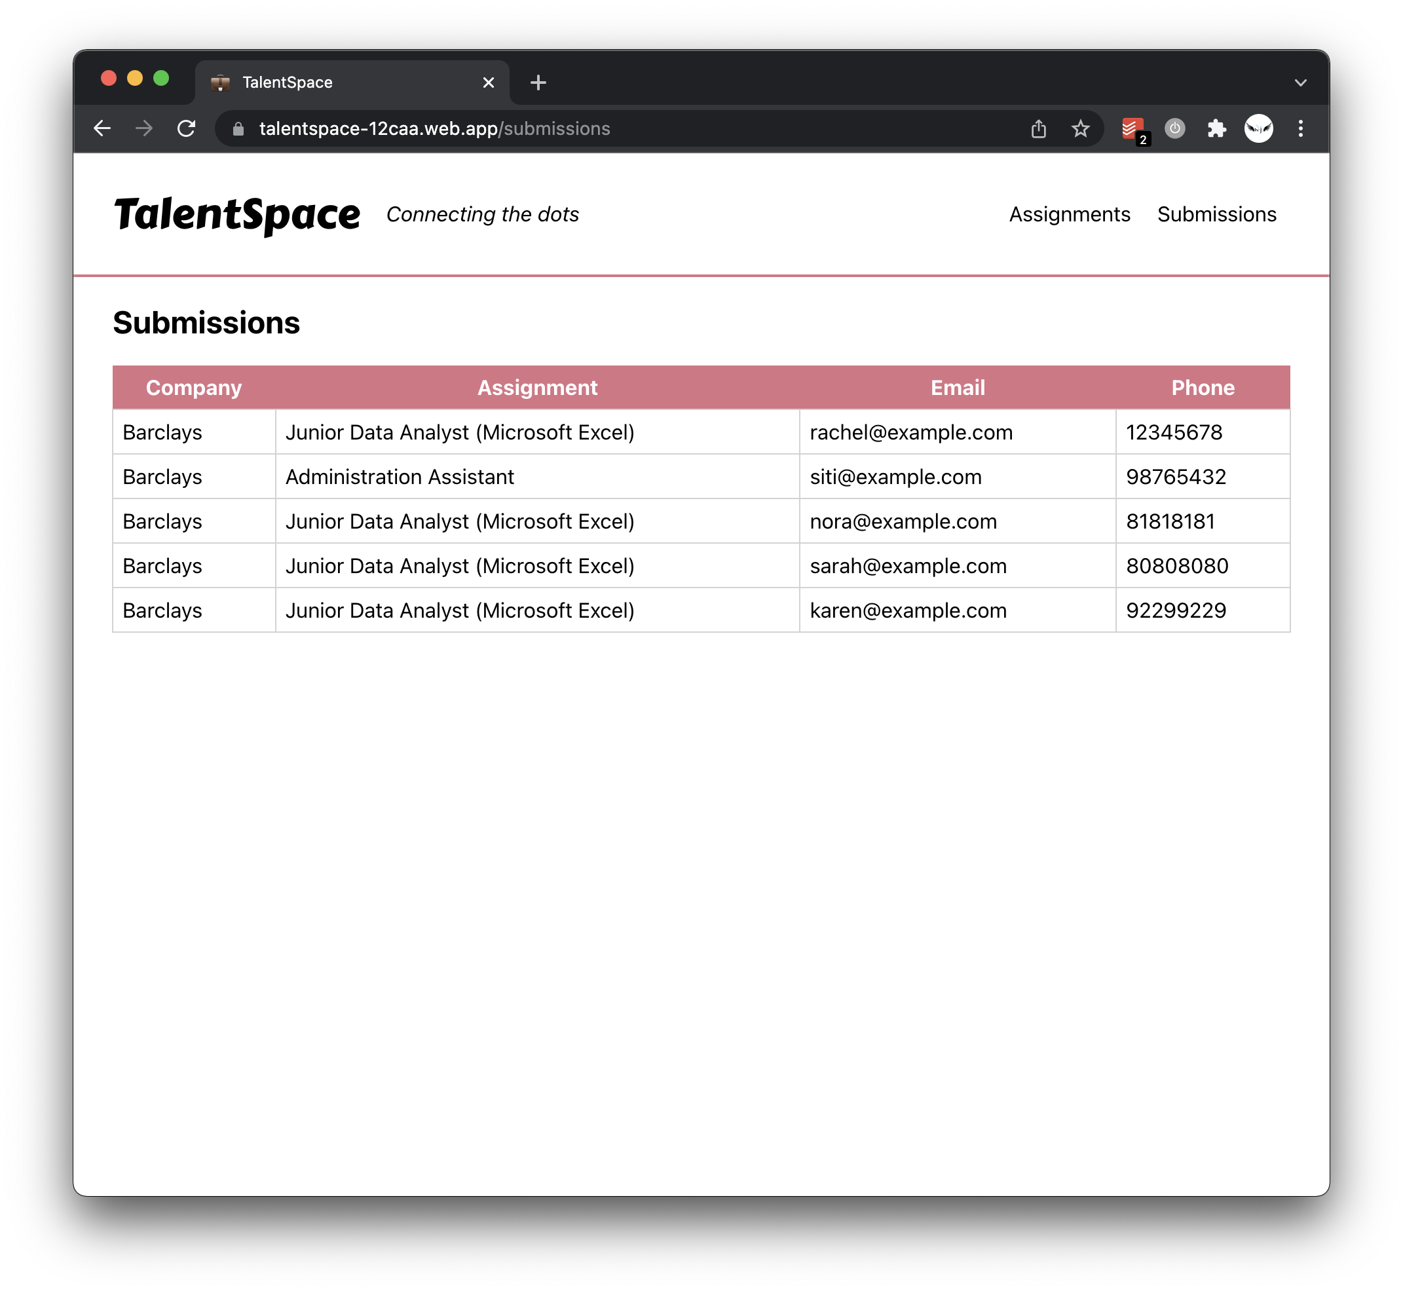This screenshot has width=1403, height=1293.
Task: Open Chrome's three-dot menu
Action: tap(1300, 129)
